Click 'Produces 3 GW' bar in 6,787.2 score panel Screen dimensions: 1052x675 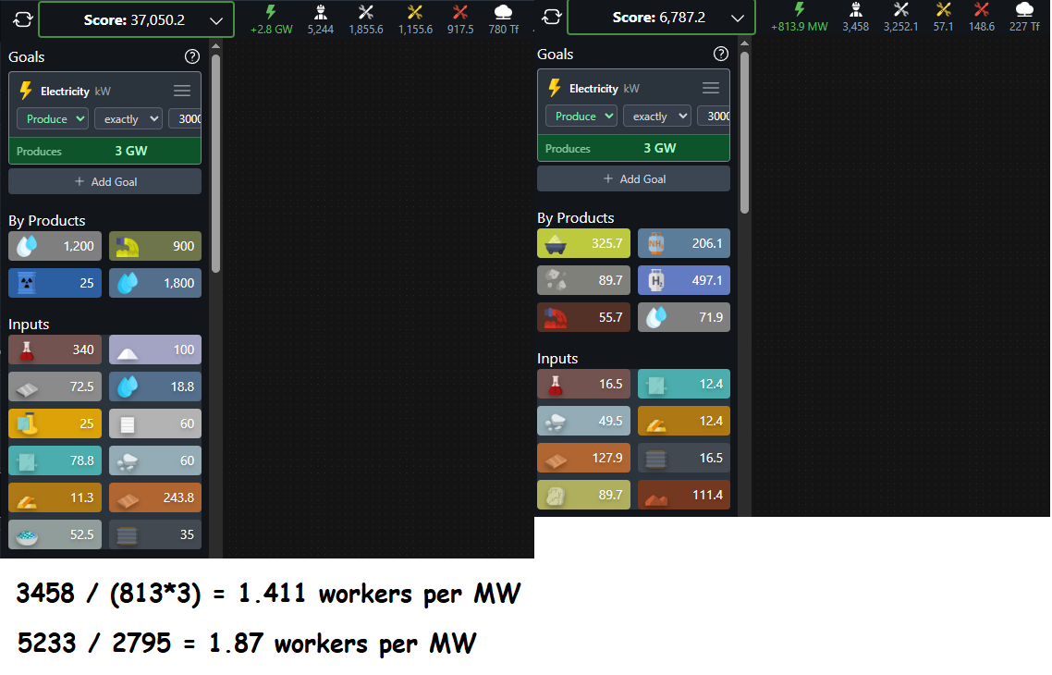coord(633,148)
